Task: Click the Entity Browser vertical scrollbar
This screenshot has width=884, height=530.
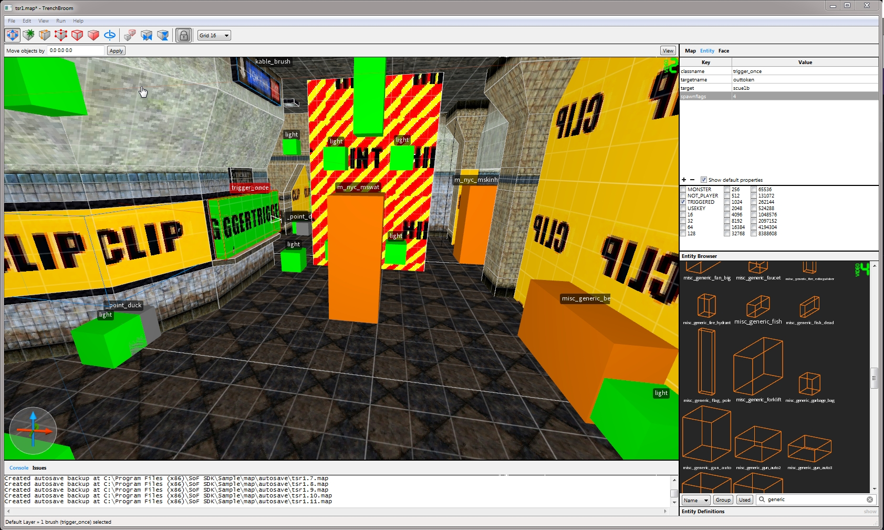Action: click(x=874, y=378)
